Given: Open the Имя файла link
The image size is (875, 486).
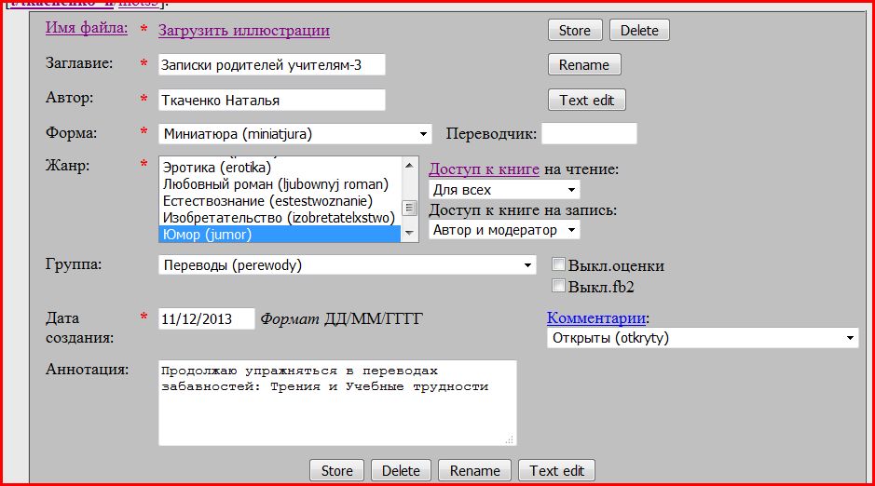Looking at the screenshot, I should point(86,28).
